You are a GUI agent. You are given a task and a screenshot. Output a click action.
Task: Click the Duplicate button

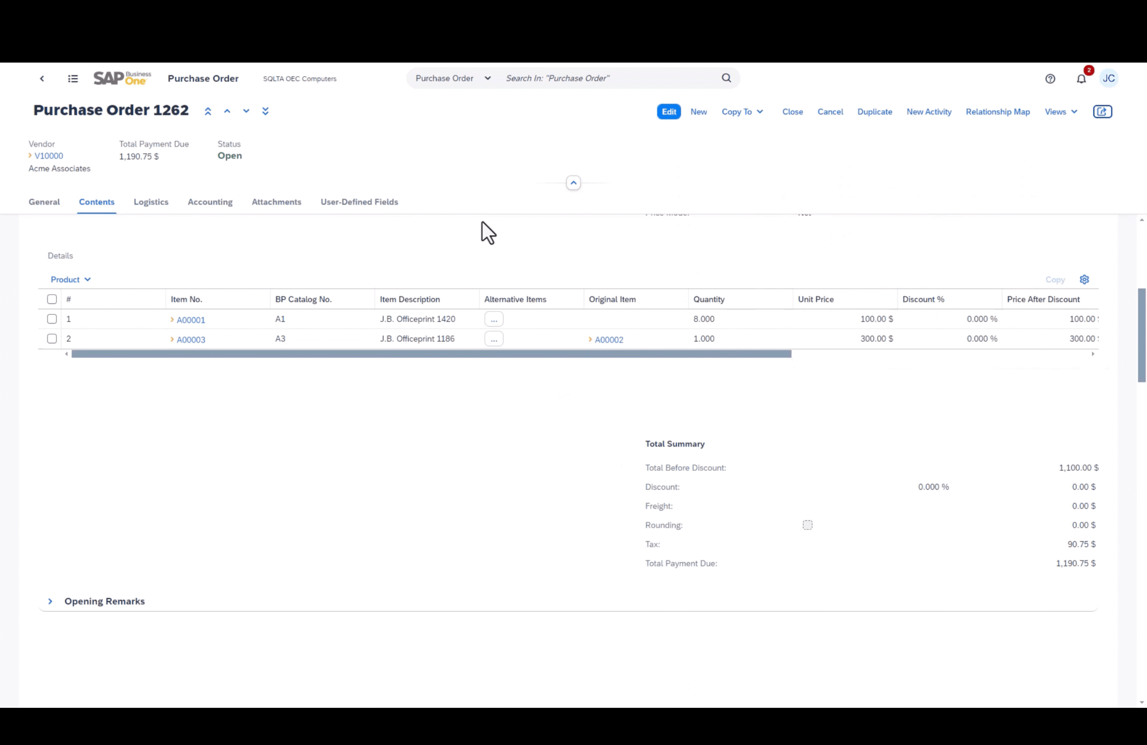pos(874,112)
